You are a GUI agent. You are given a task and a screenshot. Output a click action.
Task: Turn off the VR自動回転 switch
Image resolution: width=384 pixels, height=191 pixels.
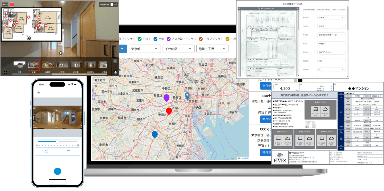point(114,5)
